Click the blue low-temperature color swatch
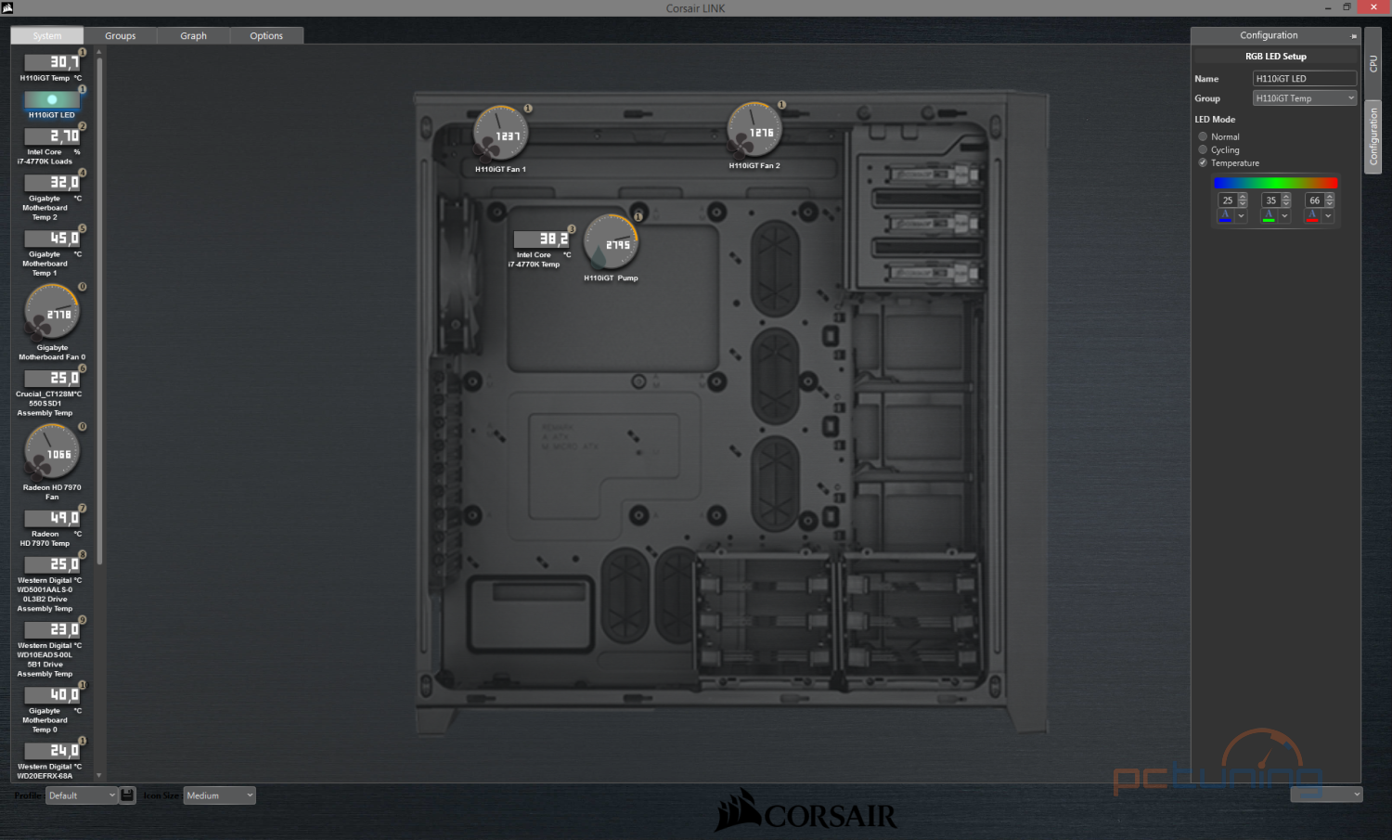1392x840 pixels. click(1226, 215)
